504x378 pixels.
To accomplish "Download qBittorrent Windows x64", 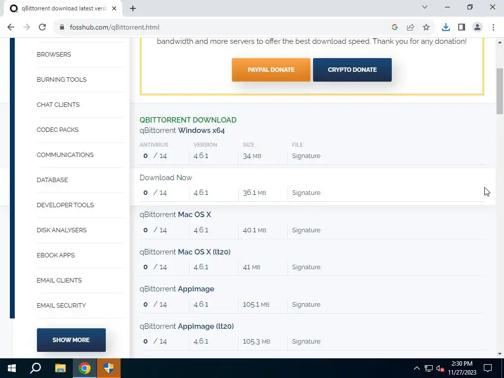I will click(x=182, y=130).
